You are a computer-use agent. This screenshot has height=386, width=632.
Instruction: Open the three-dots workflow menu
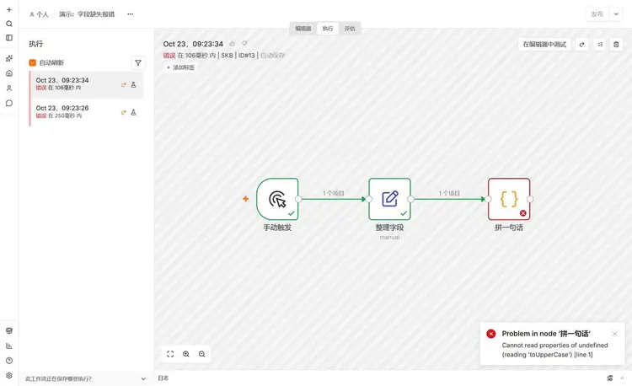130,14
